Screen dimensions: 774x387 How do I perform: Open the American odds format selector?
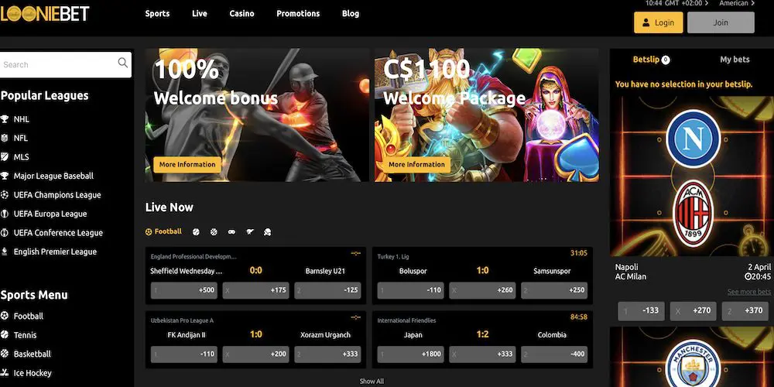(737, 3)
